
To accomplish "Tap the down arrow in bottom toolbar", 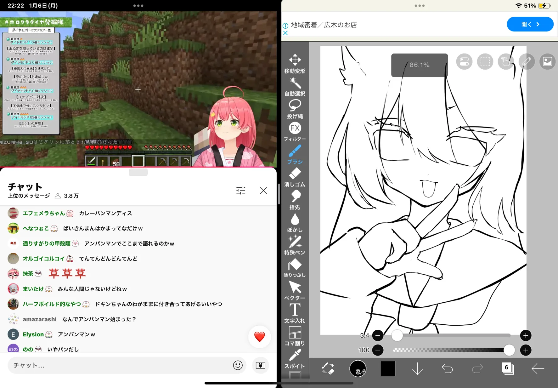I will pyautogui.click(x=417, y=368).
